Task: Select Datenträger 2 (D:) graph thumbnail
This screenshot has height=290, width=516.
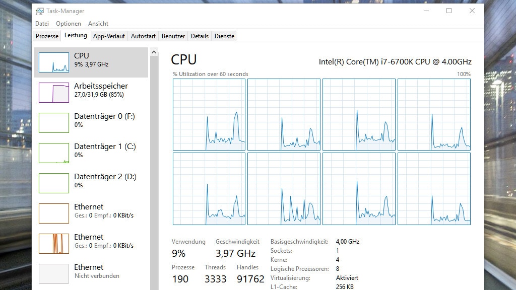Action: (54, 183)
